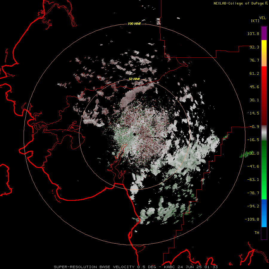Click the TH threshold label

pos(257,233)
